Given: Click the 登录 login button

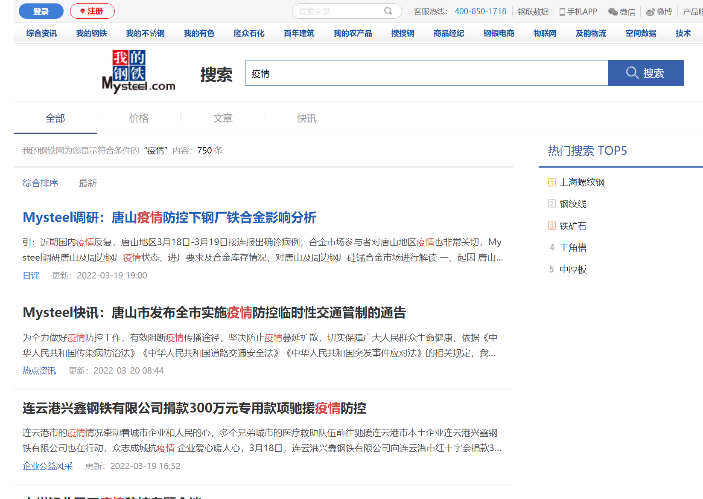Looking at the screenshot, I should [x=41, y=11].
